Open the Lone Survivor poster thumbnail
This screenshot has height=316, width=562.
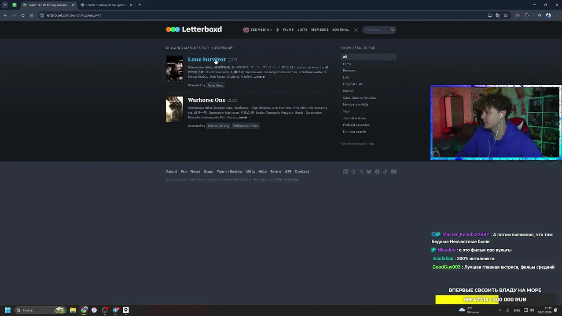174,68
